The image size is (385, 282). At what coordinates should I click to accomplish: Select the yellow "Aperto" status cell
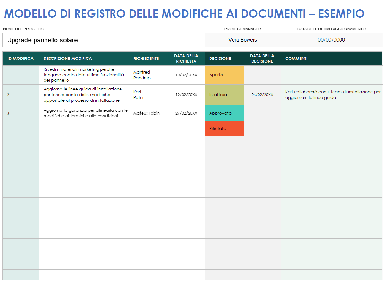(224, 75)
